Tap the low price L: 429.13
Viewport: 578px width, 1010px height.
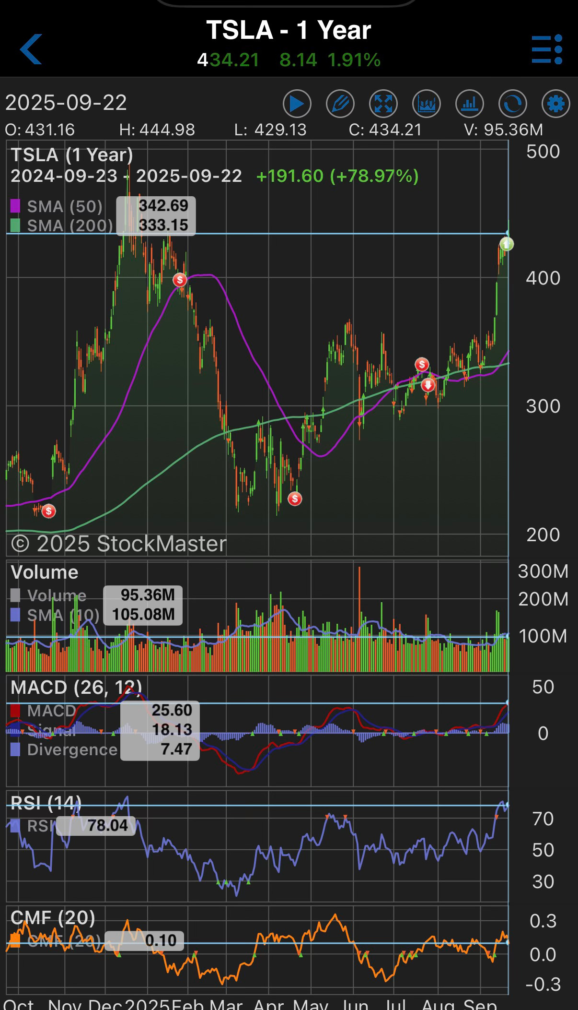tap(270, 130)
